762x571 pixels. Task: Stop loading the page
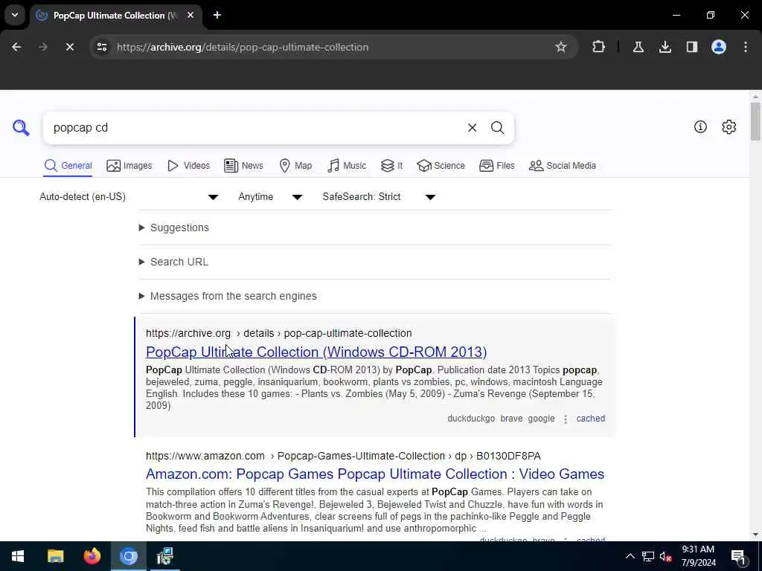click(69, 47)
